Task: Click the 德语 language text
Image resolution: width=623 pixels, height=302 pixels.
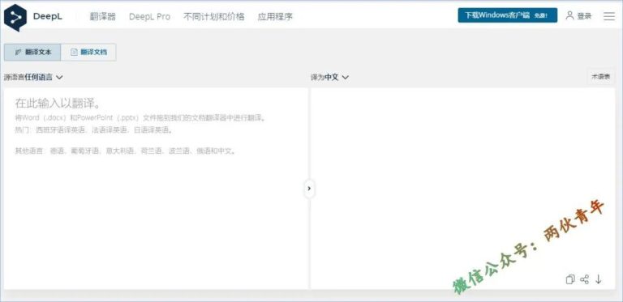Action: coord(57,151)
